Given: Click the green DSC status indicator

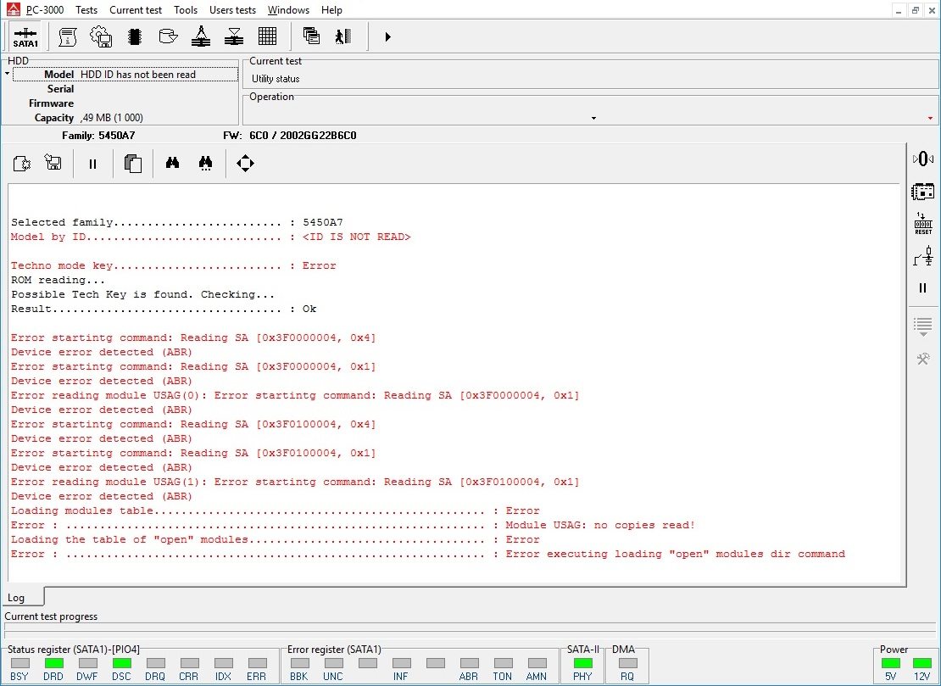Looking at the screenshot, I should coord(121,663).
